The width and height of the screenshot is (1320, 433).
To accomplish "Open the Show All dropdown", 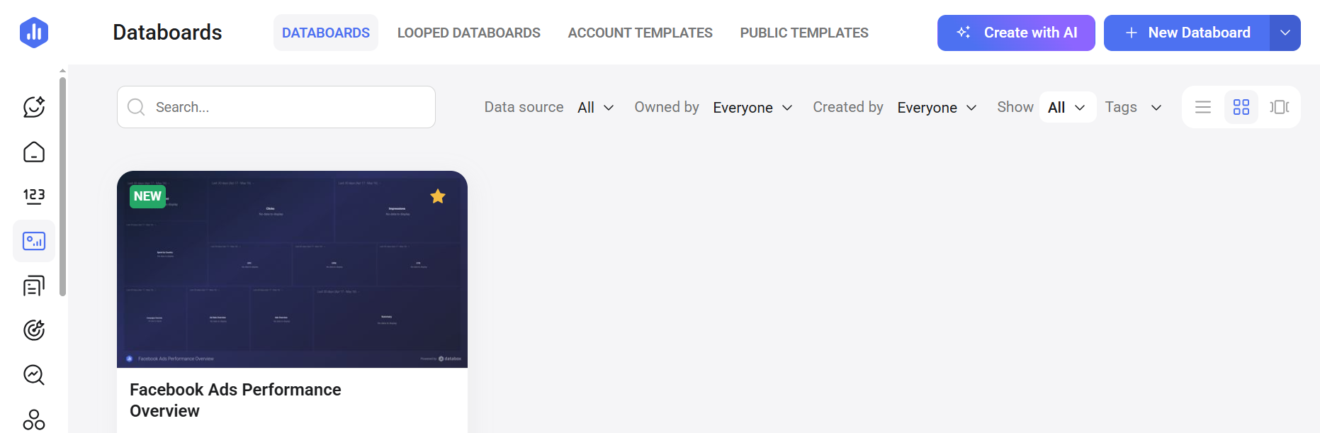I will pyautogui.click(x=1067, y=107).
